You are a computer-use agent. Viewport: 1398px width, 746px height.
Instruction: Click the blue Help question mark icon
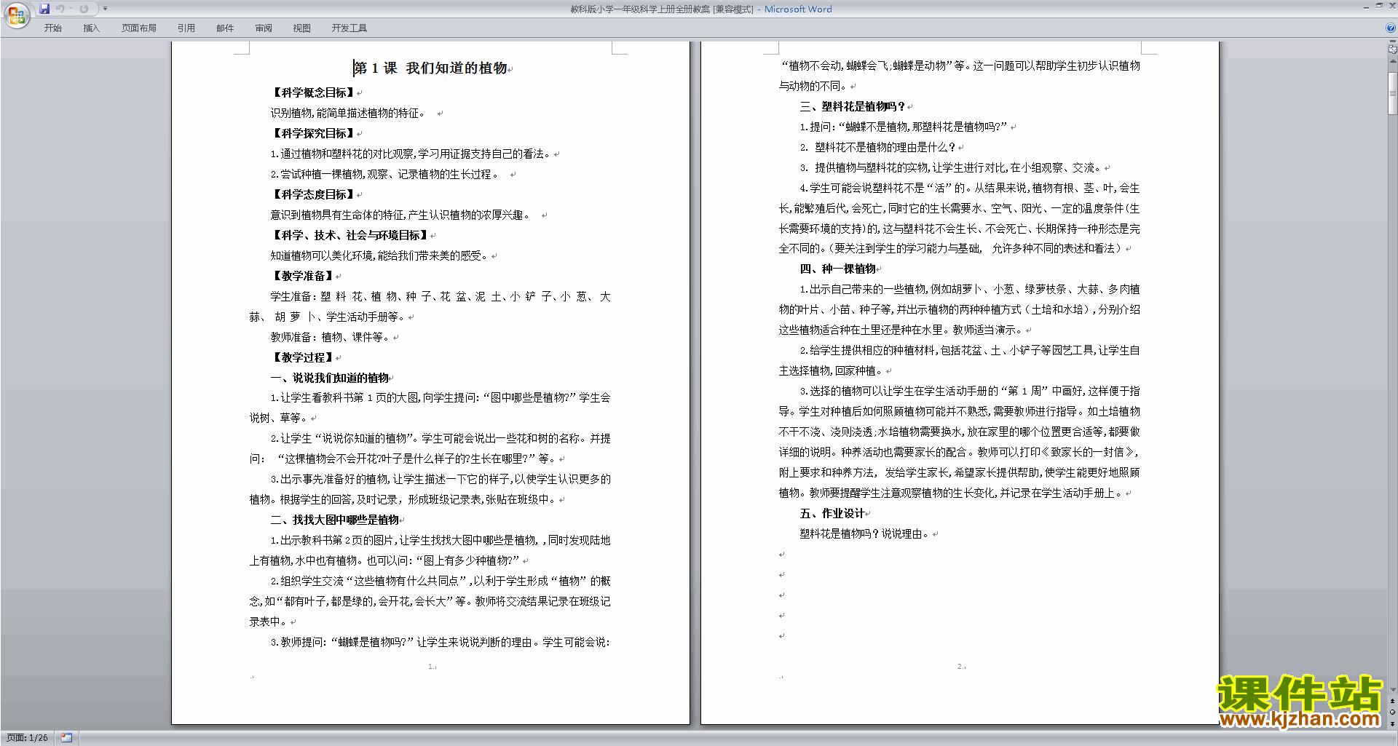[1391, 28]
